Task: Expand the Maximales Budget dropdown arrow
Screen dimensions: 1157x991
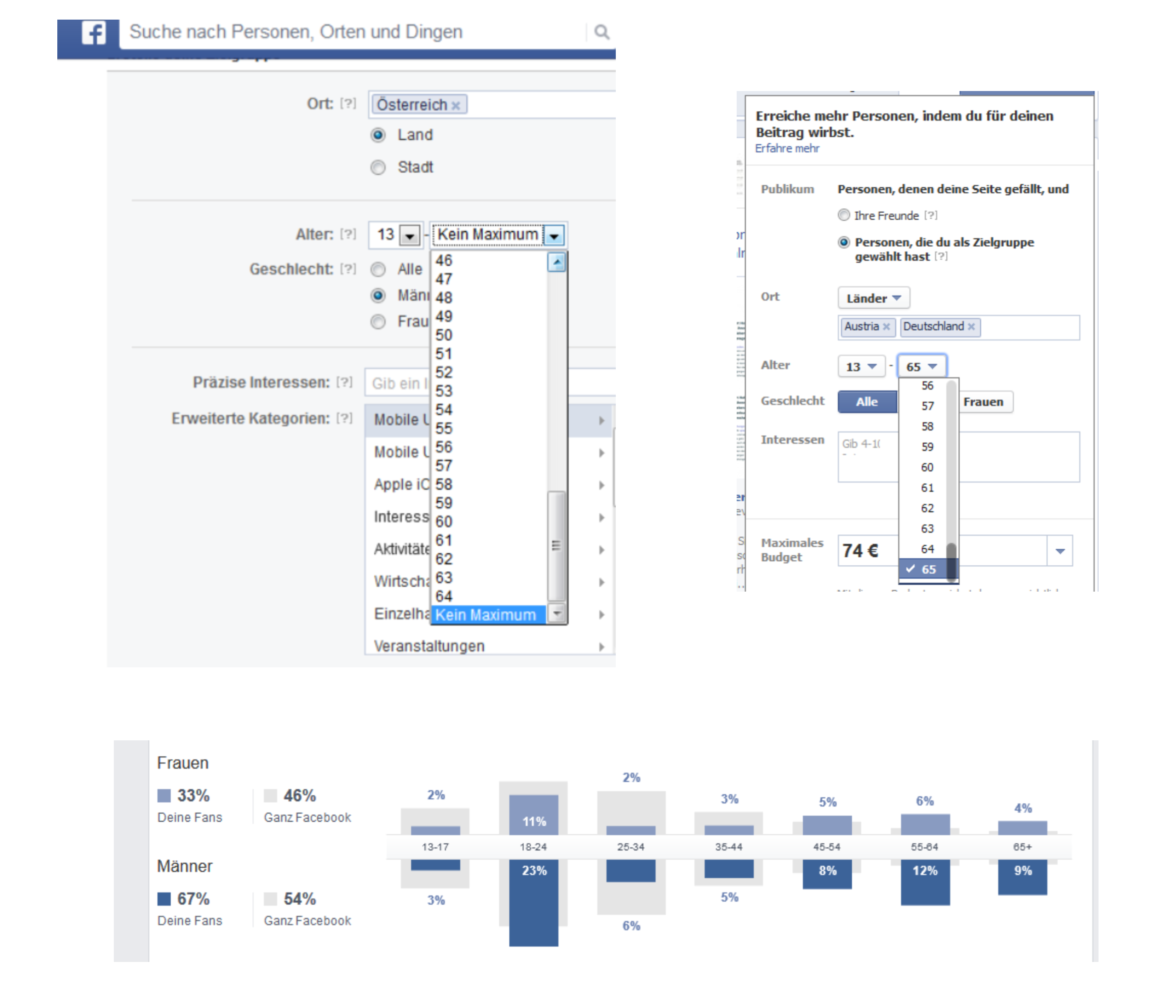Action: pyautogui.click(x=1060, y=552)
